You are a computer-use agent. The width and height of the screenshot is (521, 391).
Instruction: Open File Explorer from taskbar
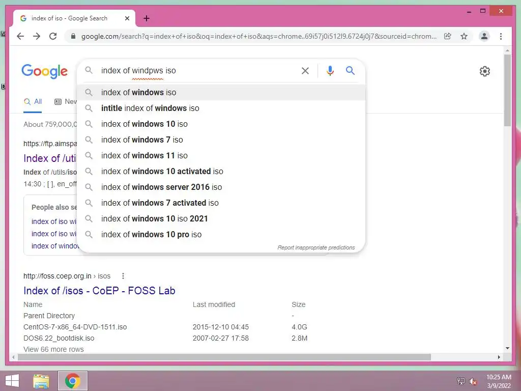tap(41, 381)
